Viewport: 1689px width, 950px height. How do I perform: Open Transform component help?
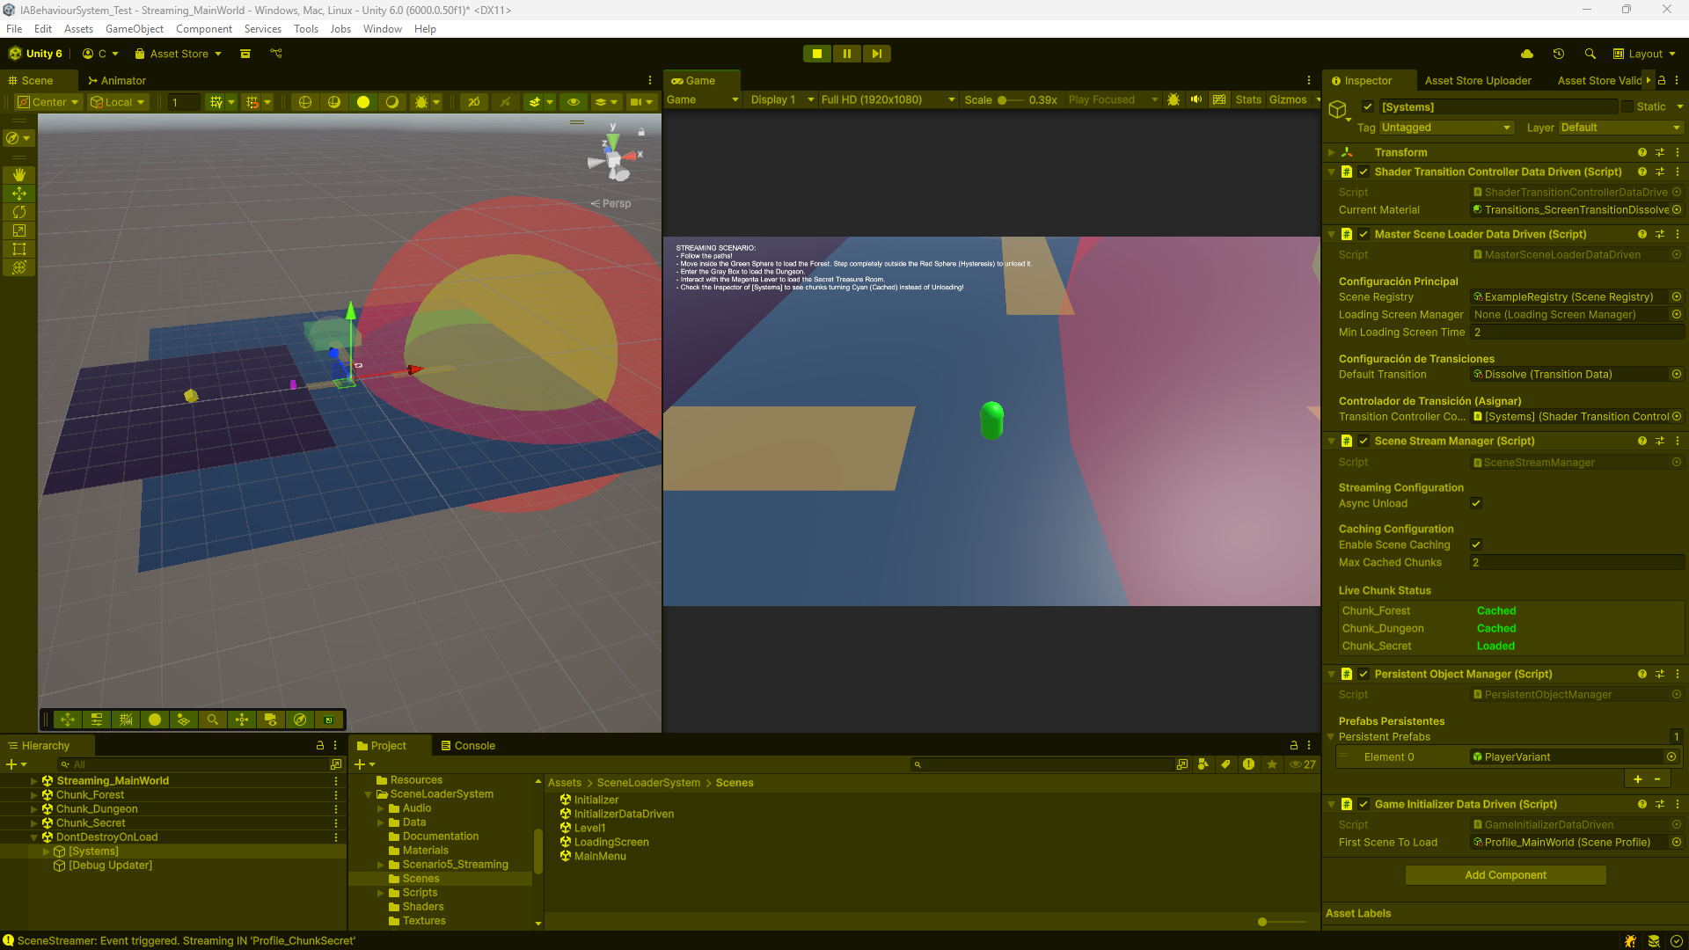point(1641,152)
